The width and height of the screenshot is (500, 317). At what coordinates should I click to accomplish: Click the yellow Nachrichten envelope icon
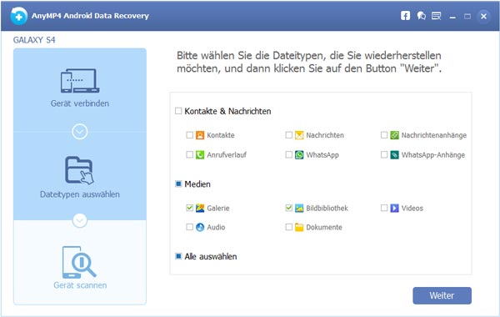pyautogui.click(x=299, y=135)
